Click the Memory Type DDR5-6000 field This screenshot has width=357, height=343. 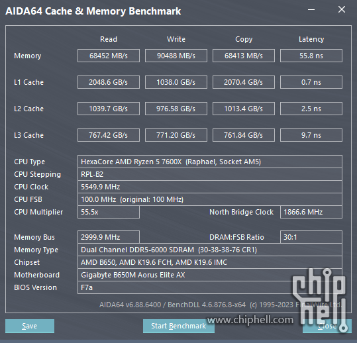pyautogui.click(x=210, y=250)
